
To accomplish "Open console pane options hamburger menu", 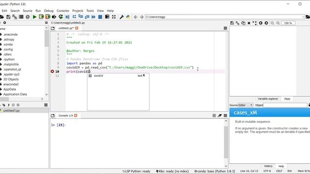I will tap(225, 116).
